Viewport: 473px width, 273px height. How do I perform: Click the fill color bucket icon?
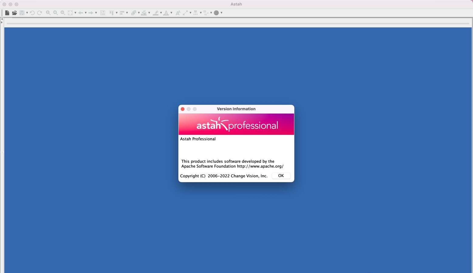[x=144, y=13]
